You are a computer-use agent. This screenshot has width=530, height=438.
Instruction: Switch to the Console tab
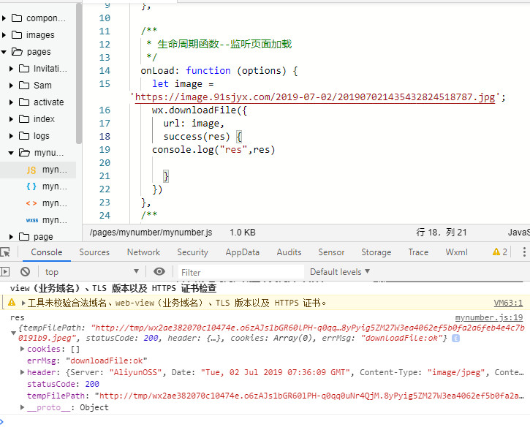click(x=47, y=252)
